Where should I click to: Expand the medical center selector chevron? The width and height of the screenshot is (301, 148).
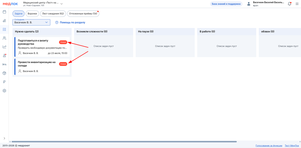(61, 4)
